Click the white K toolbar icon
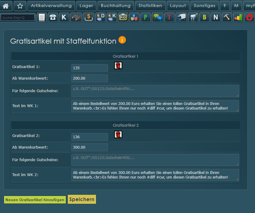Screen dimensions: 255x213 click(x=64, y=17)
